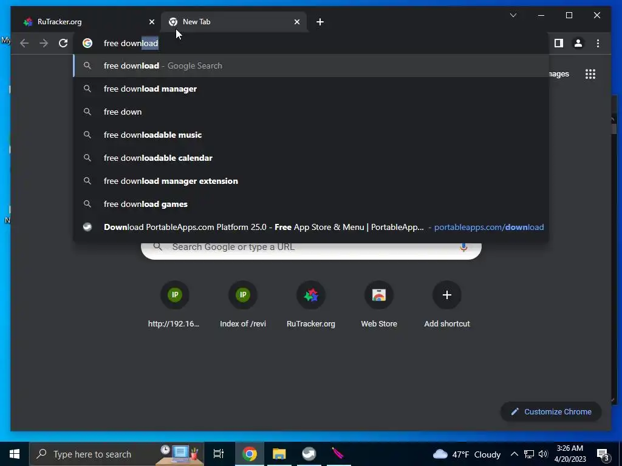Open the tab search chevron
The height and width of the screenshot is (466, 622).
pyautogui.click(x=513, y=15)
